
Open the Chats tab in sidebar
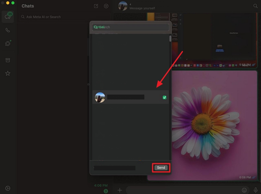8,17
